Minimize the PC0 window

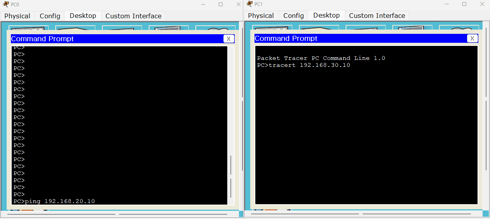click(203, 4)
